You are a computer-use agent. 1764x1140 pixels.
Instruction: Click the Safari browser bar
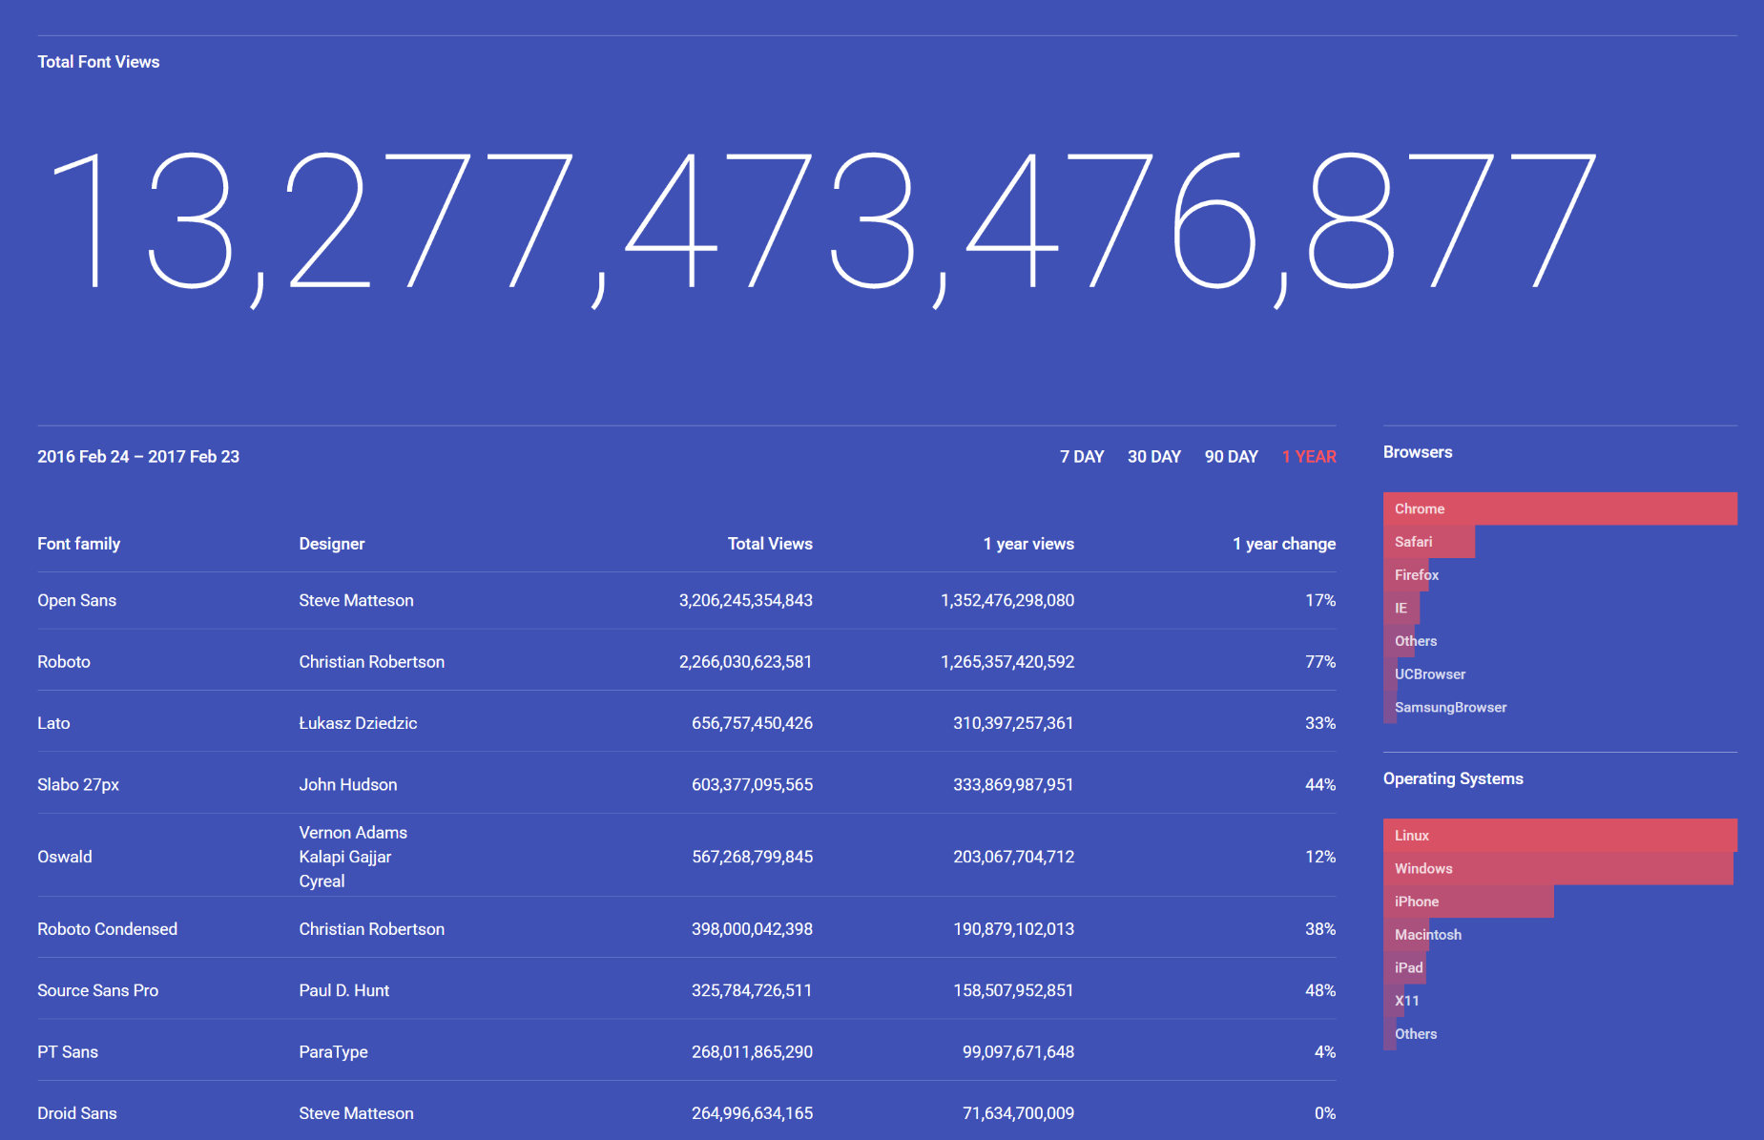click(x=1429, y=542)
